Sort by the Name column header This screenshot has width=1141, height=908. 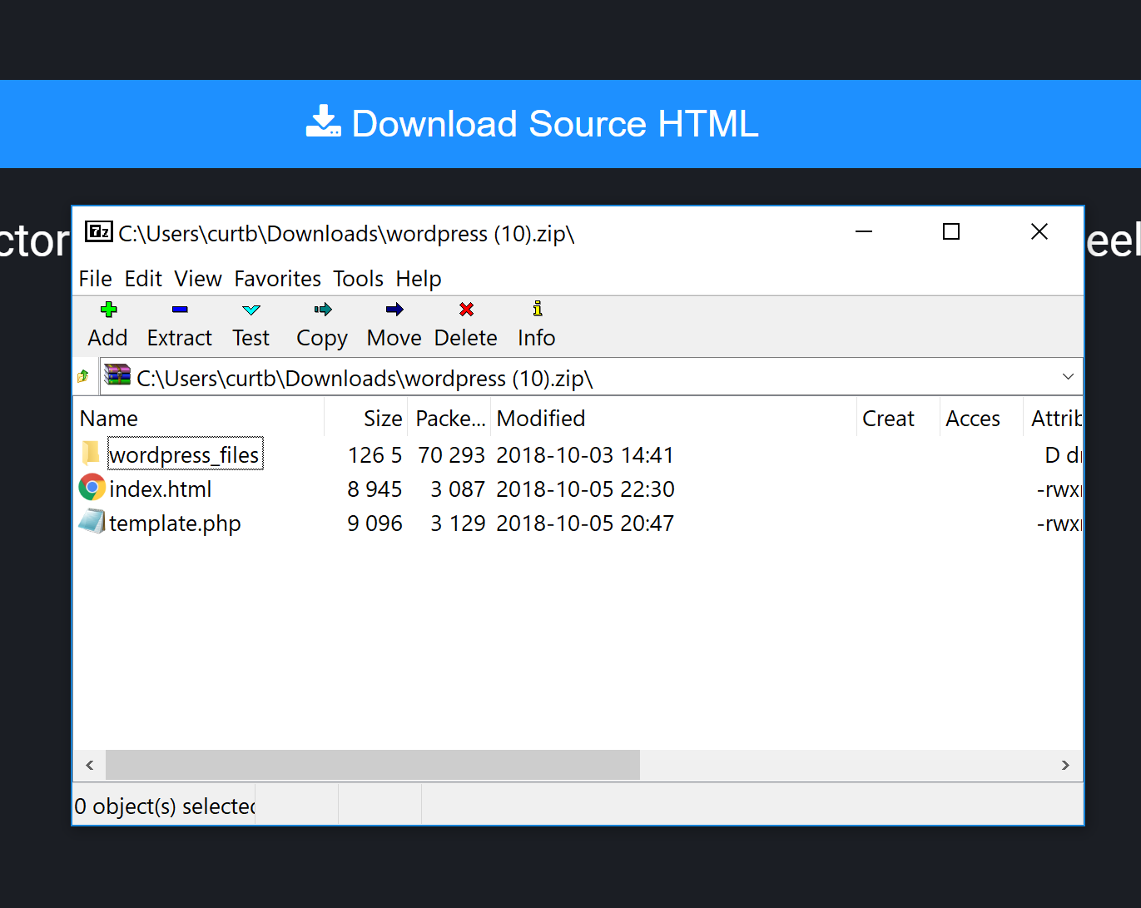[199, 419]
